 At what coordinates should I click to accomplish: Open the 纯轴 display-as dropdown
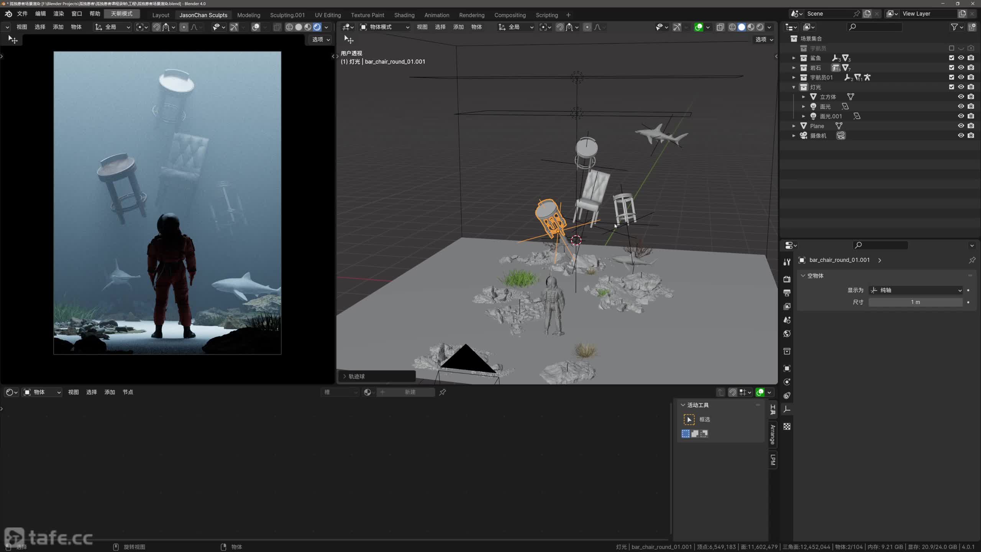tap(915, 290)
